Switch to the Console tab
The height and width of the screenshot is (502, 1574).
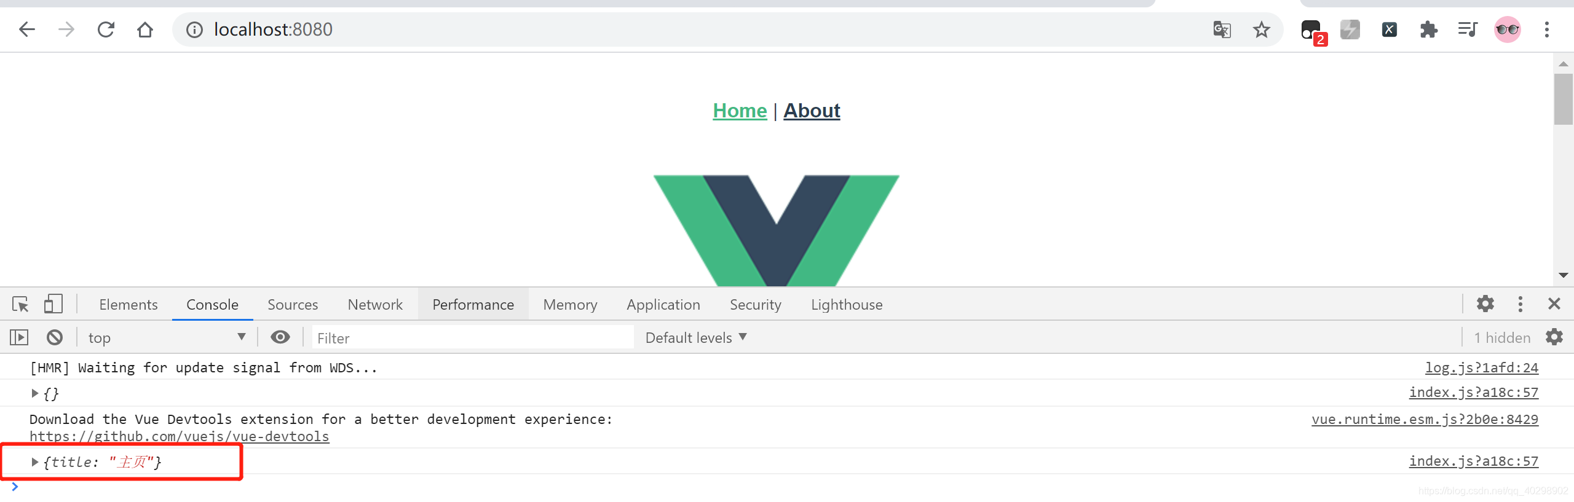(212, 305)
